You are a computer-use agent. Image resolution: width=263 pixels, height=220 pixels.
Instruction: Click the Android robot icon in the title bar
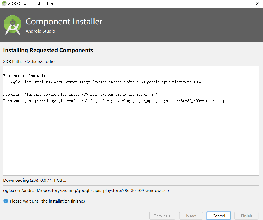[4, 3]
